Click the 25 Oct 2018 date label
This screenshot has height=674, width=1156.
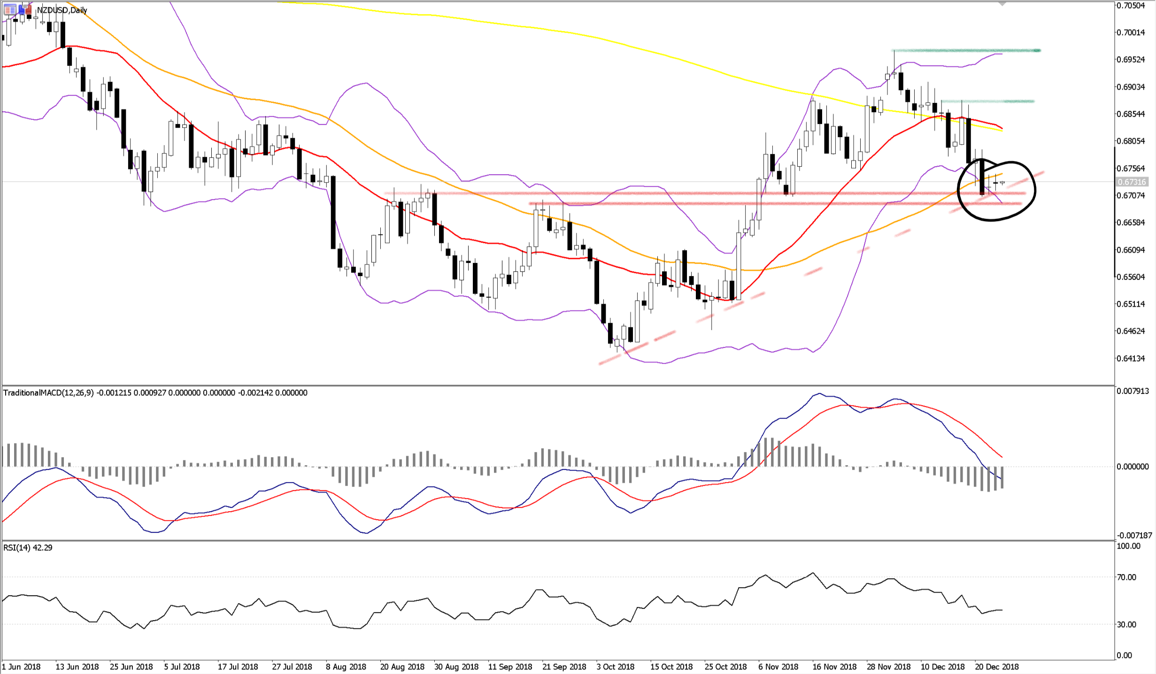click(725, 666)
